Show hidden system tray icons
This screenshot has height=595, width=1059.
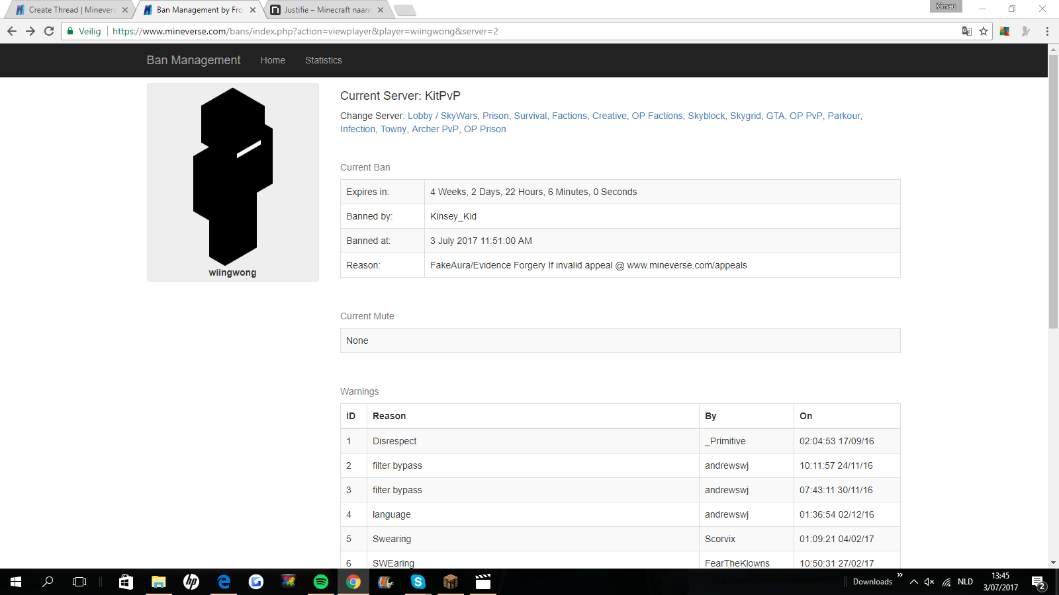[914, 582]
